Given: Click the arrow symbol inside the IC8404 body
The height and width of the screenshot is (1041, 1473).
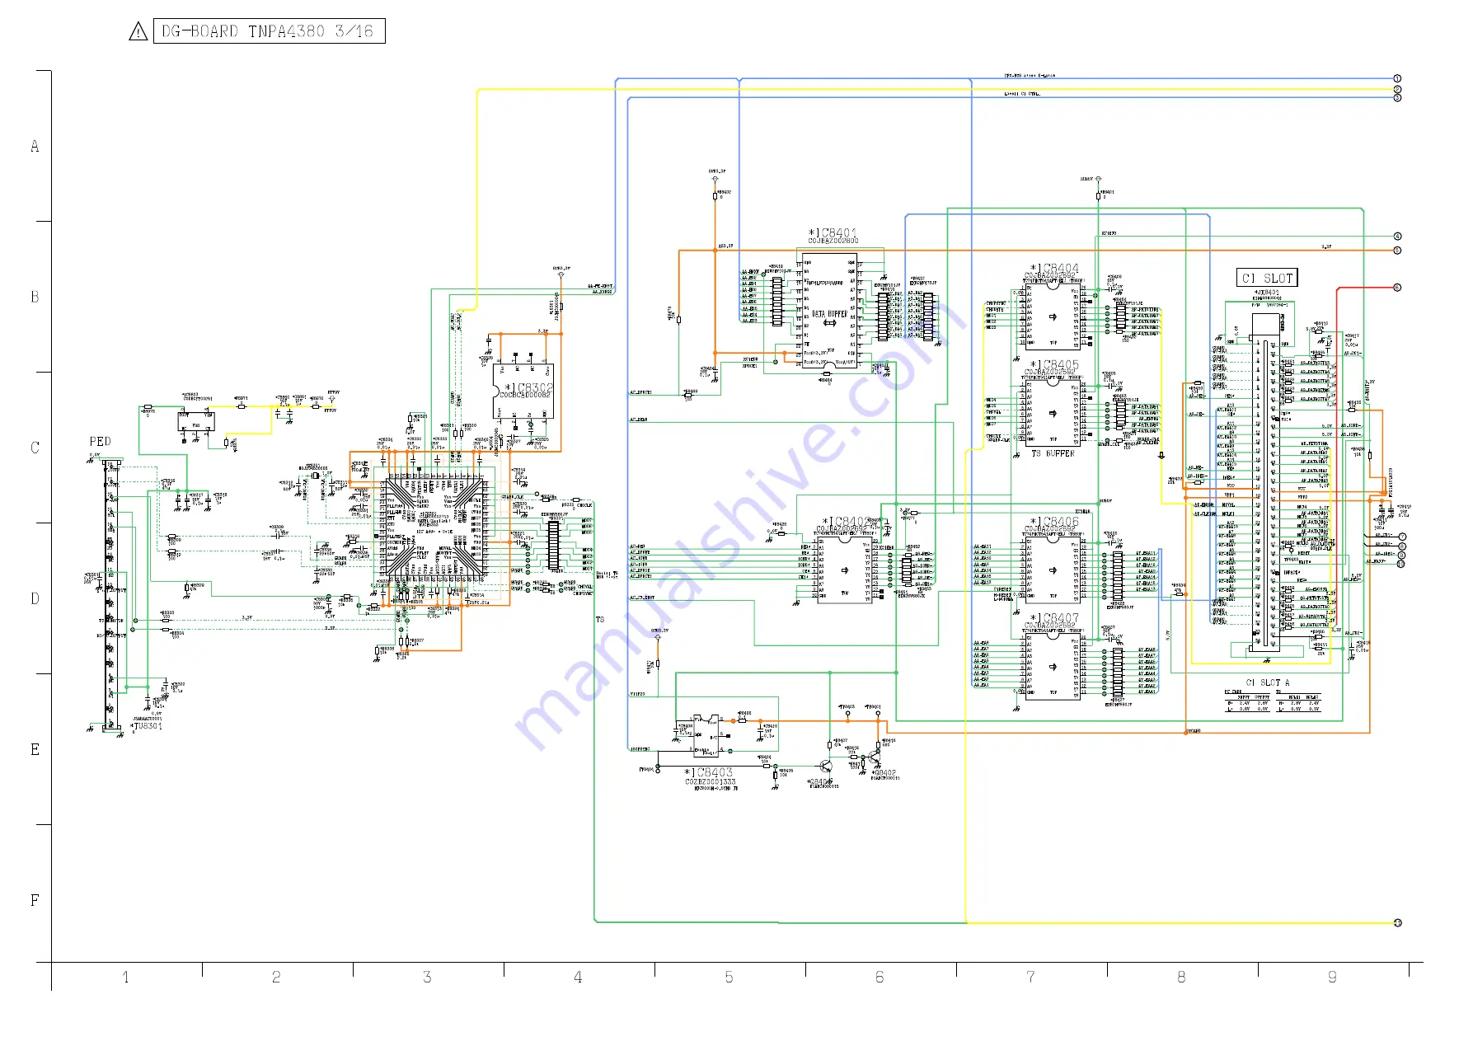Looking at the screenshot, I should click(x=1053, y=317).
